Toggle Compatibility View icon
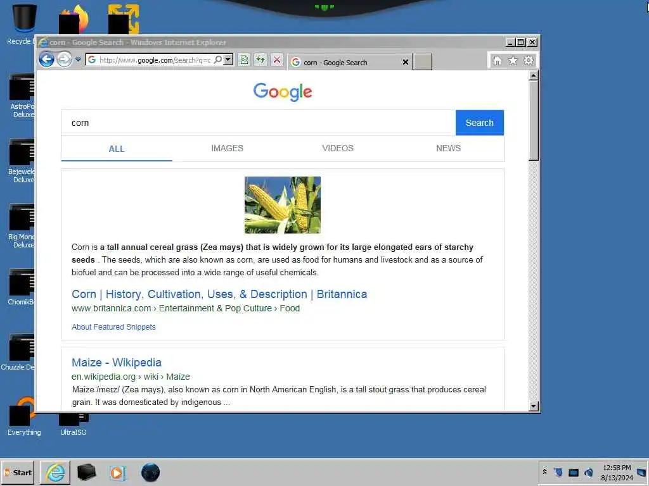 [244, 60]
